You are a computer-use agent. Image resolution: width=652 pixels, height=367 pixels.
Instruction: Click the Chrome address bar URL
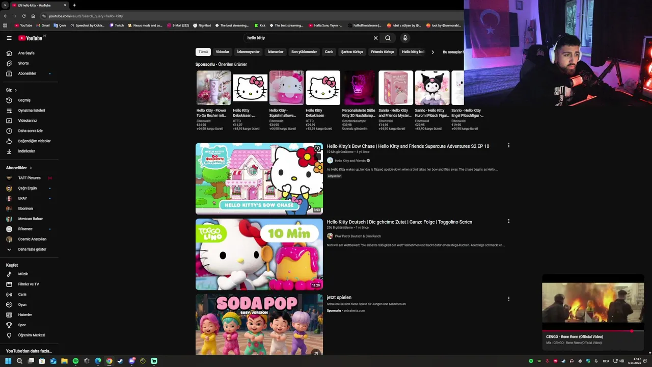[86, 16]
